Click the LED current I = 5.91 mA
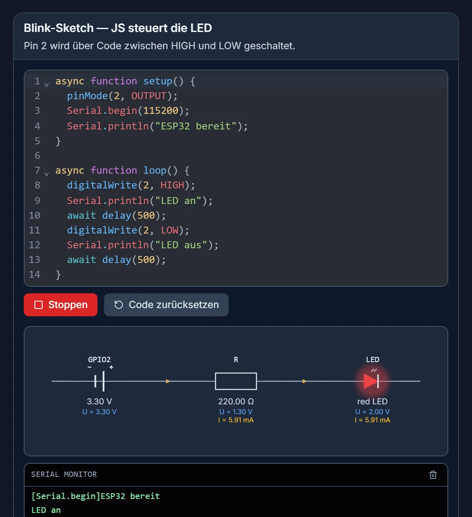 click(x=372, y=420)
